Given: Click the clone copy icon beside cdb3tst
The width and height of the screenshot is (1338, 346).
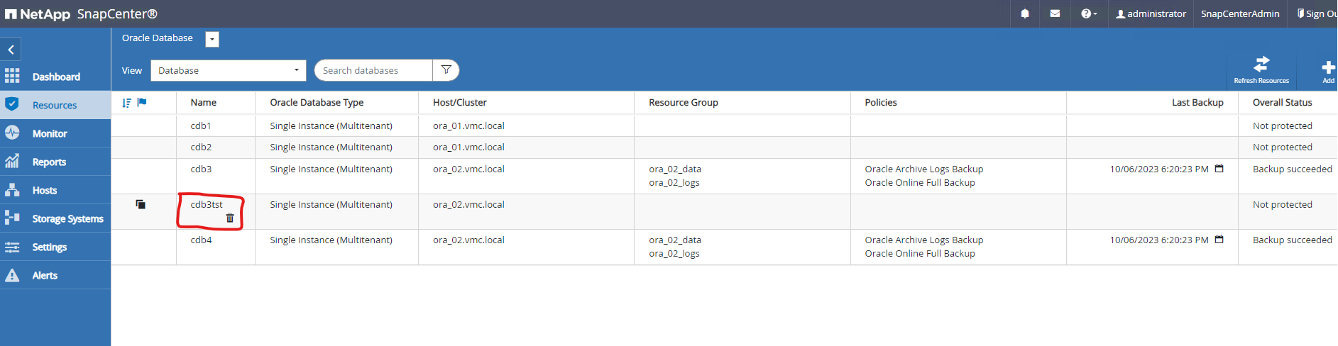Looking at the screenshot, I should pos(141,204).
